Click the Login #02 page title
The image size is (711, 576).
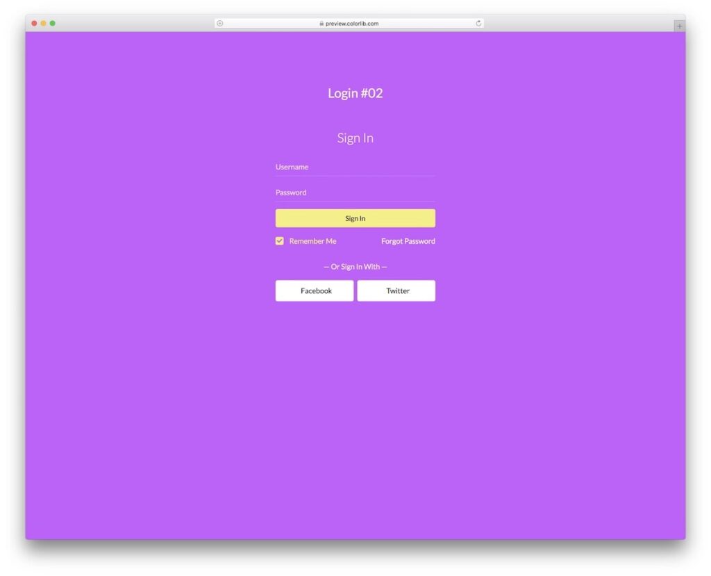point(355,93)
